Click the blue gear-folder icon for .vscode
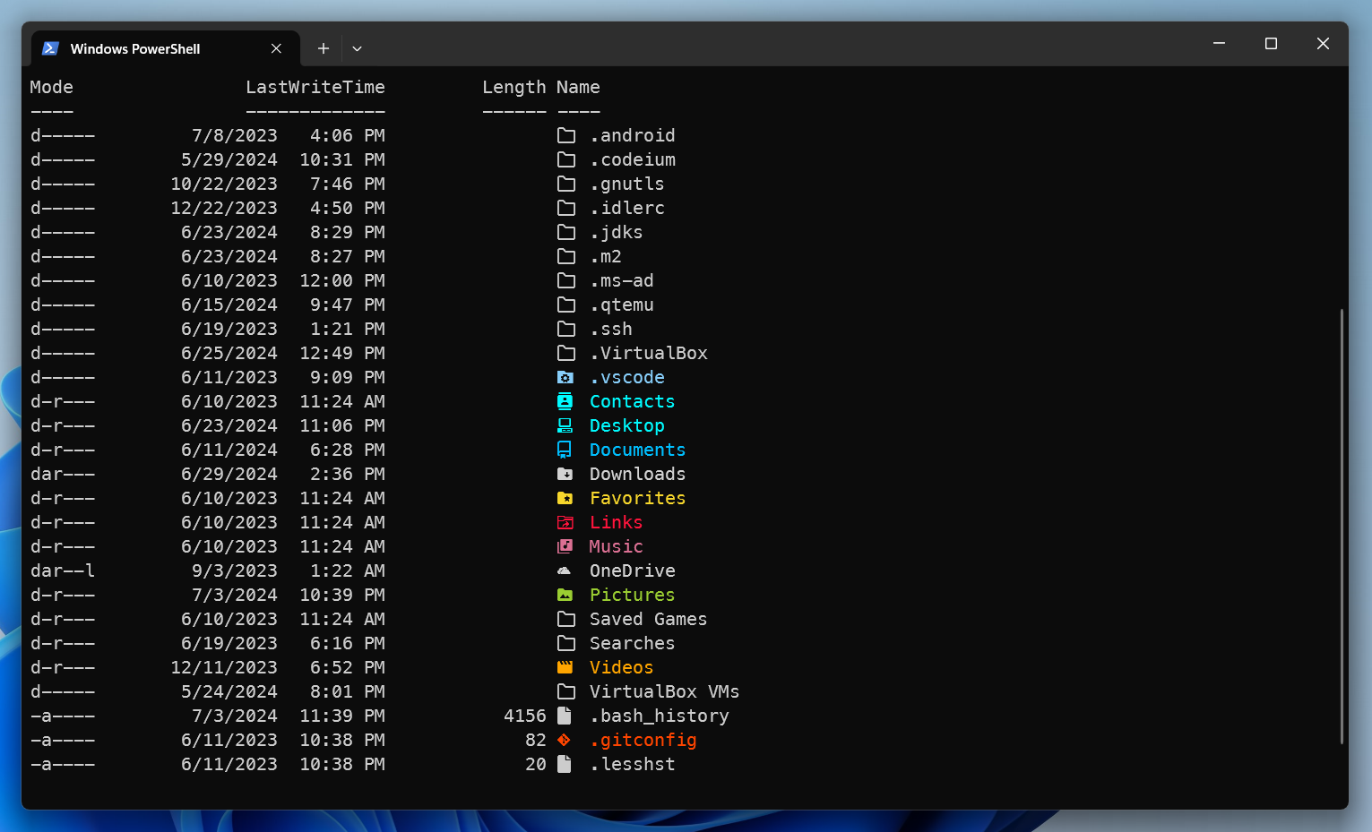Viewport: 1372px width, 832px height. 565,377
